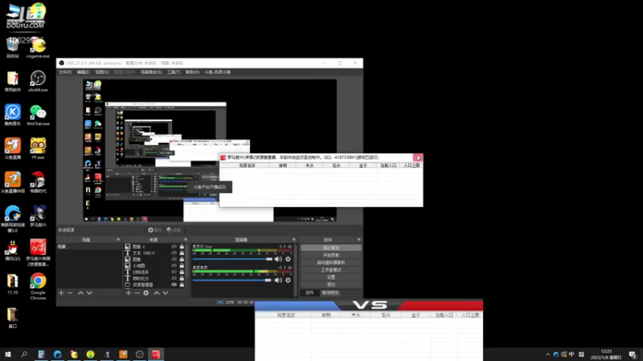
Task: Open the 11.10 folder on desktop
Action: [x=13, y=284]
